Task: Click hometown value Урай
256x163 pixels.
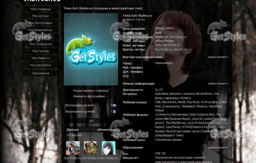Action: click(x=158, y=33)
